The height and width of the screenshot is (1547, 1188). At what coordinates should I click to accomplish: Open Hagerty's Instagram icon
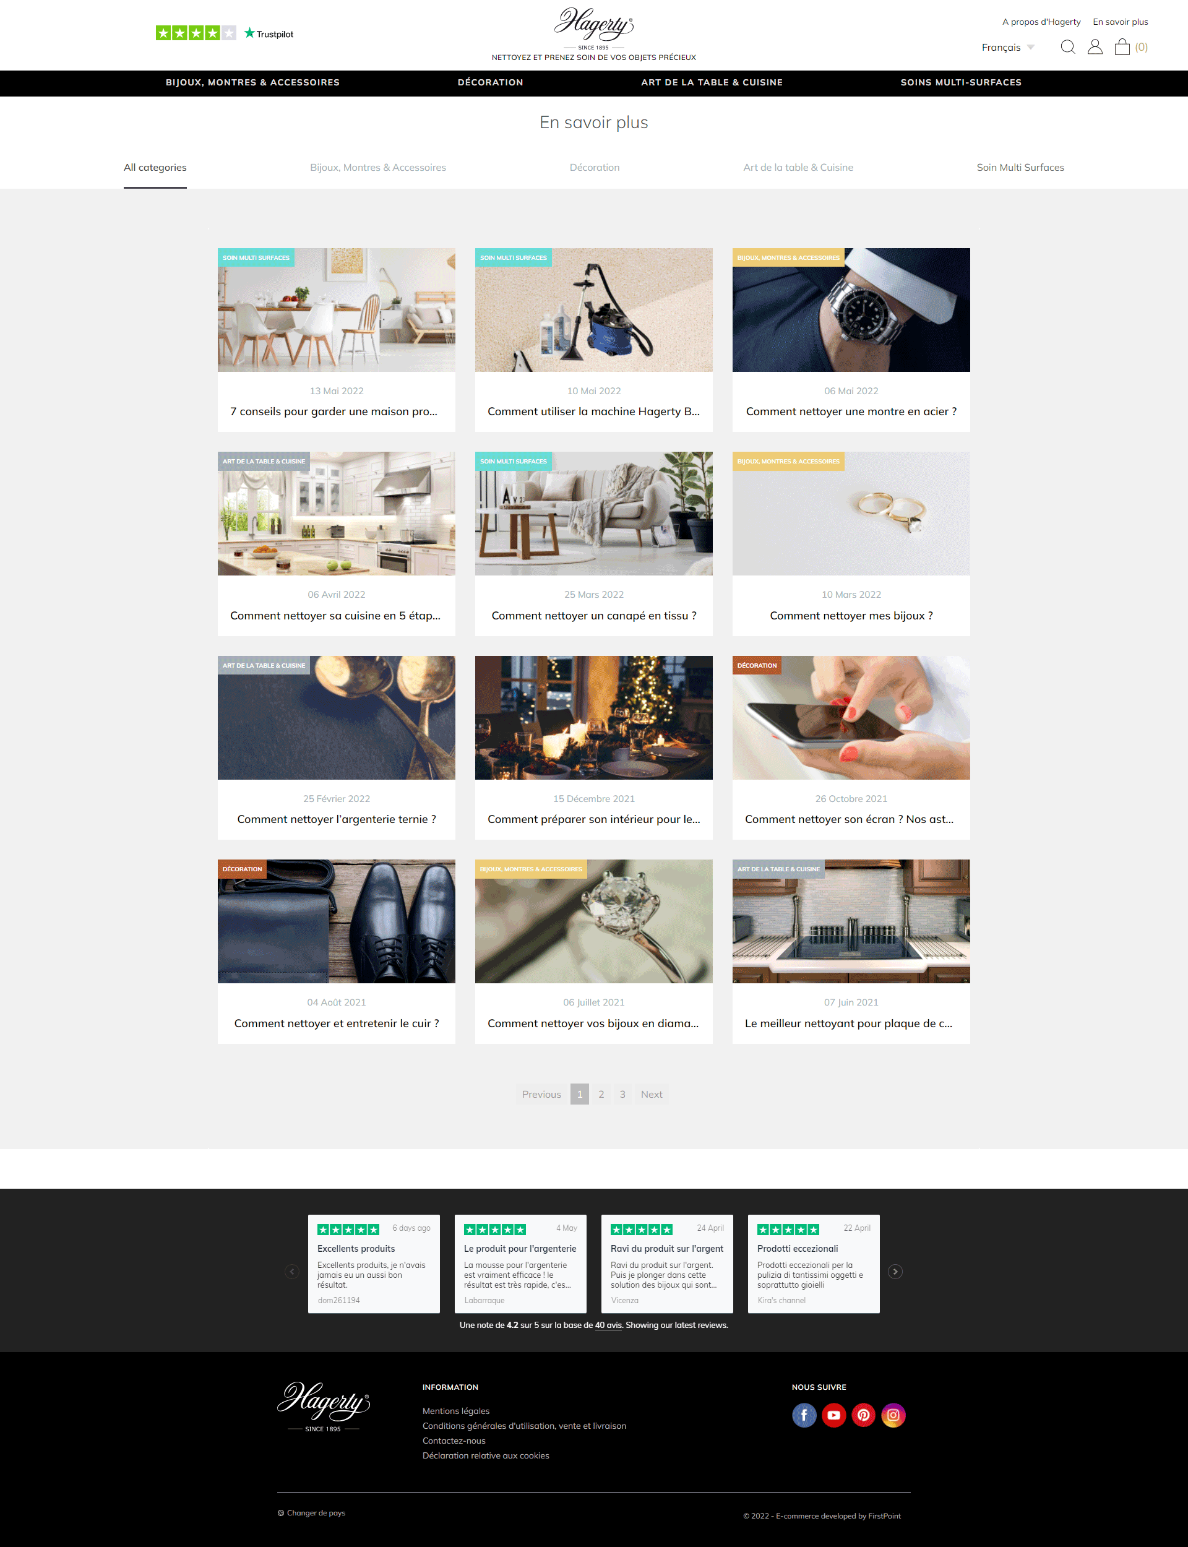pyautogui.click(x=893, y=1415)
